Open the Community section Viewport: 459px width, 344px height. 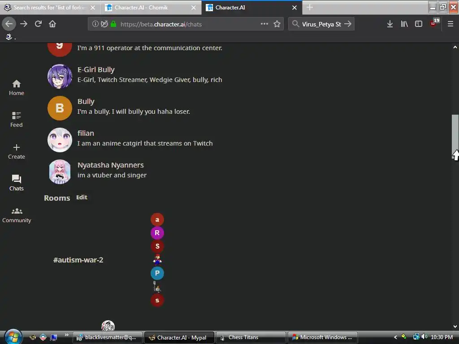(17, 215)
